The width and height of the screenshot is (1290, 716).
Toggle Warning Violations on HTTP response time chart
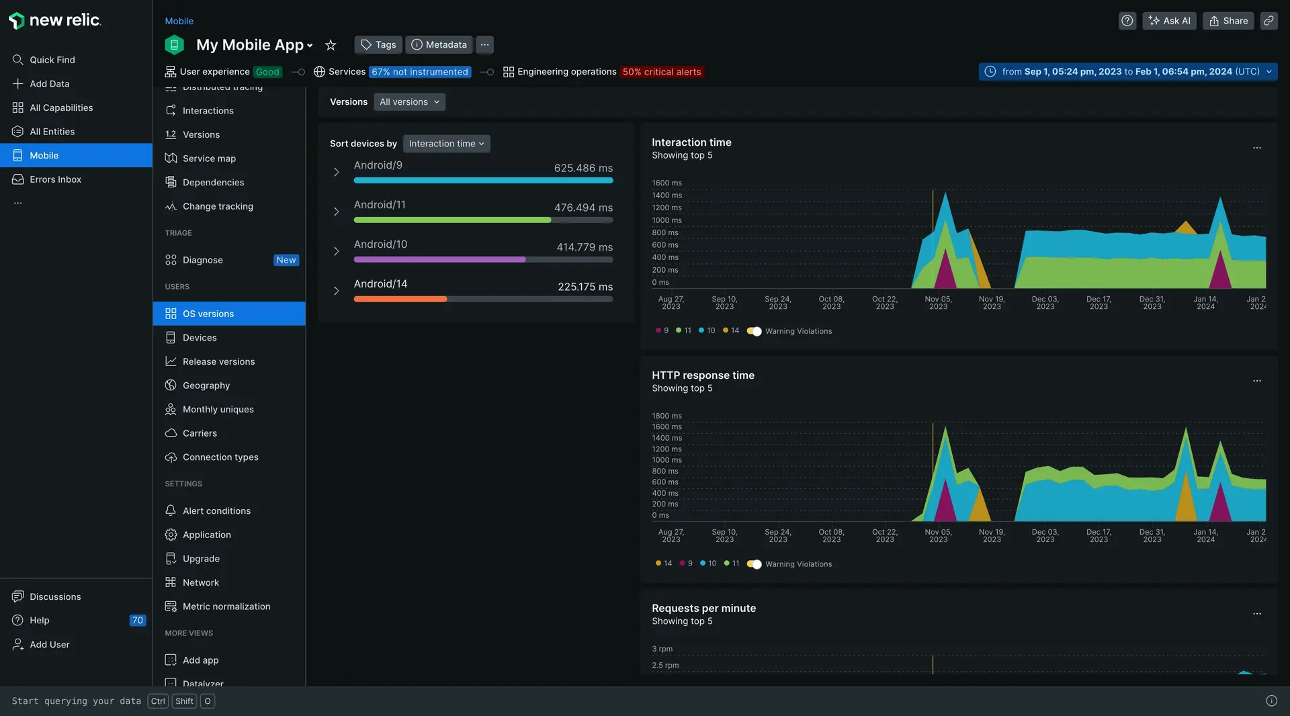(754, 564)
